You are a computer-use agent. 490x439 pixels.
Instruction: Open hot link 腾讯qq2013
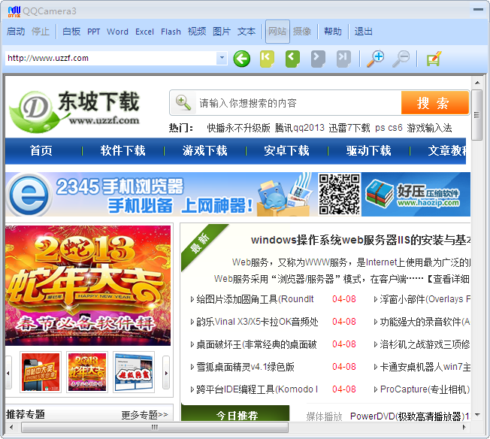coord(300,128)
